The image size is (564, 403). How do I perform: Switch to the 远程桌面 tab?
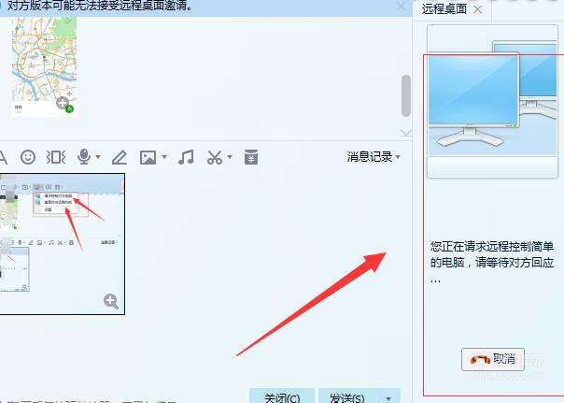[x=444, y=9]
